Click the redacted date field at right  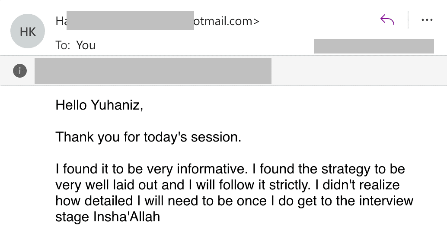[x=374, y=46]
